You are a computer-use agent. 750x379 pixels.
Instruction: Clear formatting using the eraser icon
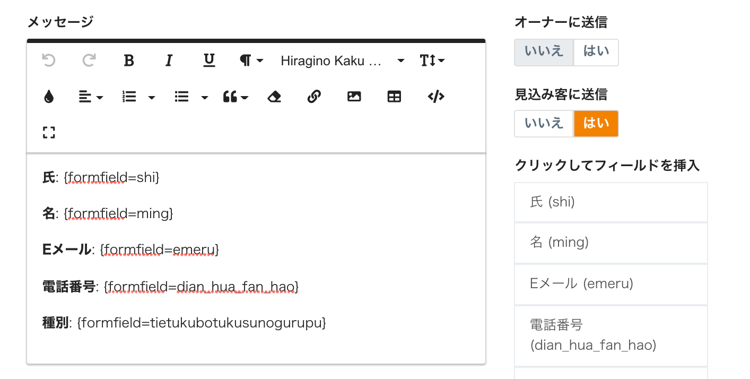click(x=274, y=97)
